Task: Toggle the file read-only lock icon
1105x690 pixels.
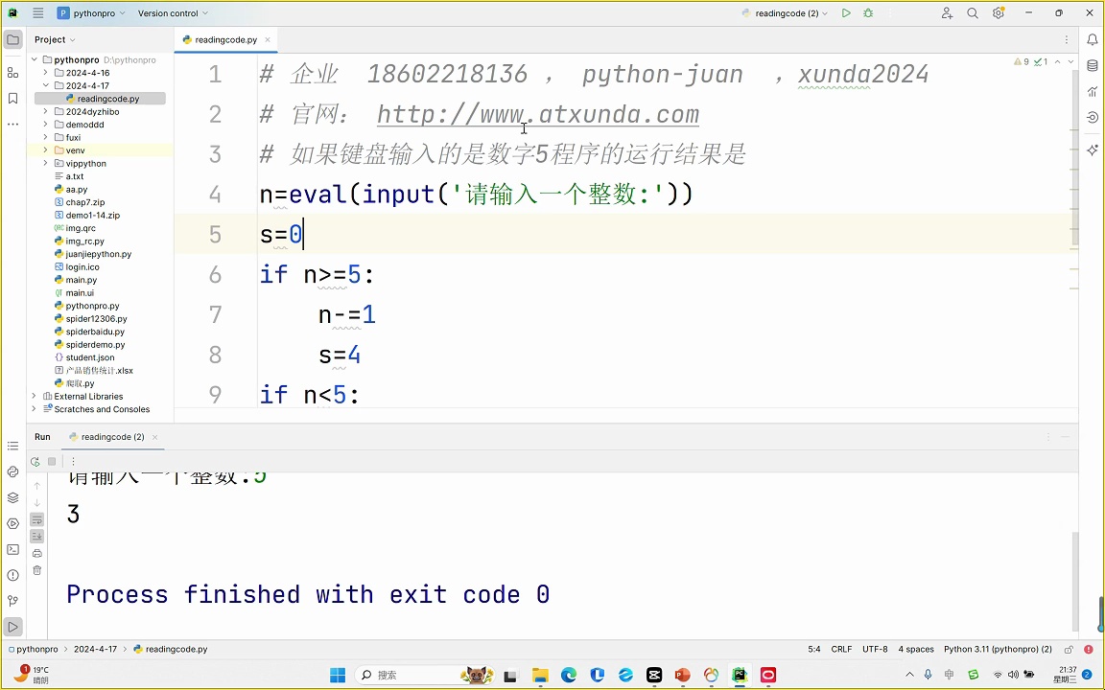Action: [x=1069, y=649]
